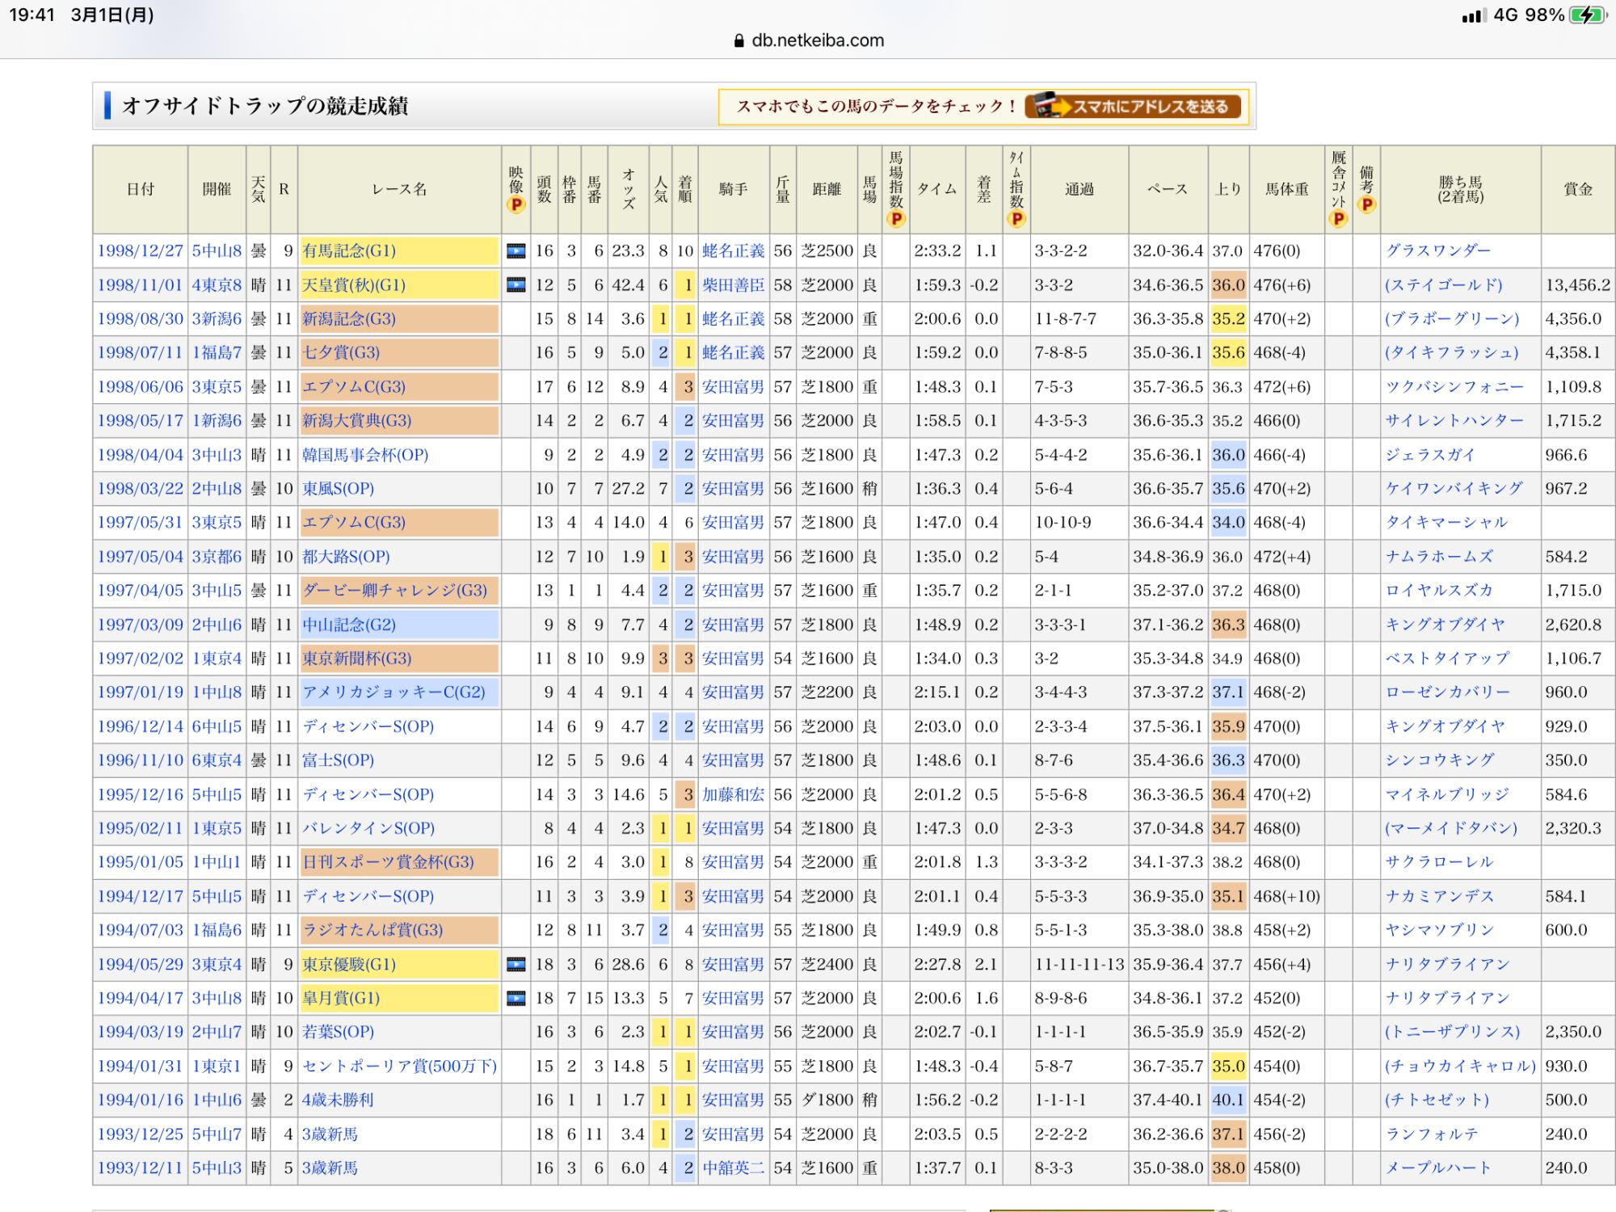Open 有馬記念(G1) race link
The image size is (1616, 1212).
click(x=349, y=251)
